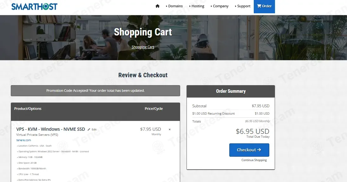
Task: Open the Domains menu
Action: (x=174, y=6)
